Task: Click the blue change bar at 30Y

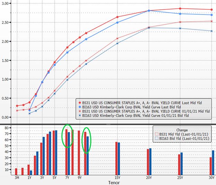Action: 213,163
